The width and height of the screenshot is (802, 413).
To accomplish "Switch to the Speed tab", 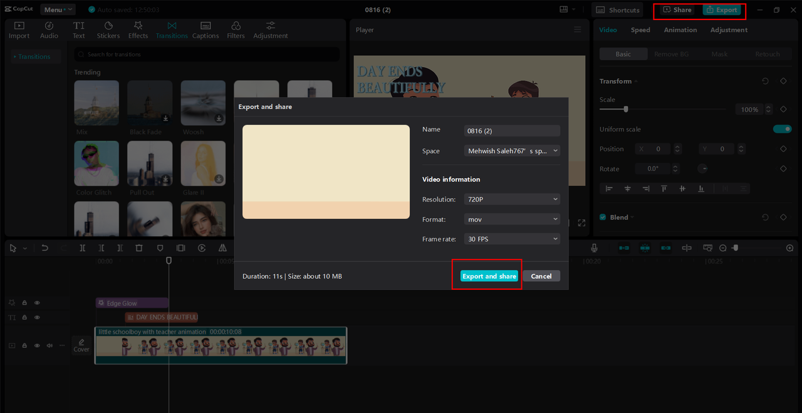I will coord(640,29).
